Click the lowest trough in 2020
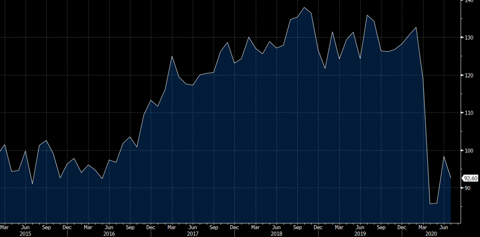 coord(430,203)
